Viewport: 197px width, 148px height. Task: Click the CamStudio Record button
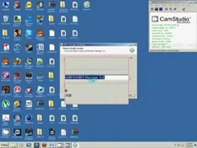(152, 9)
